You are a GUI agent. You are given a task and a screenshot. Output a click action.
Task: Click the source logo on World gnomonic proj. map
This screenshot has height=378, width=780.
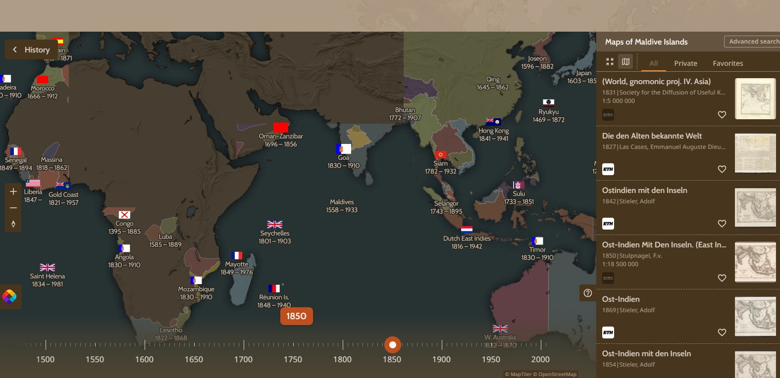coord(608,115)
